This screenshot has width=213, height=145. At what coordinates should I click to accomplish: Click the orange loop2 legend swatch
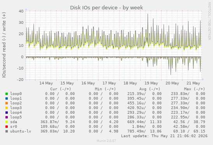(7, 103)
